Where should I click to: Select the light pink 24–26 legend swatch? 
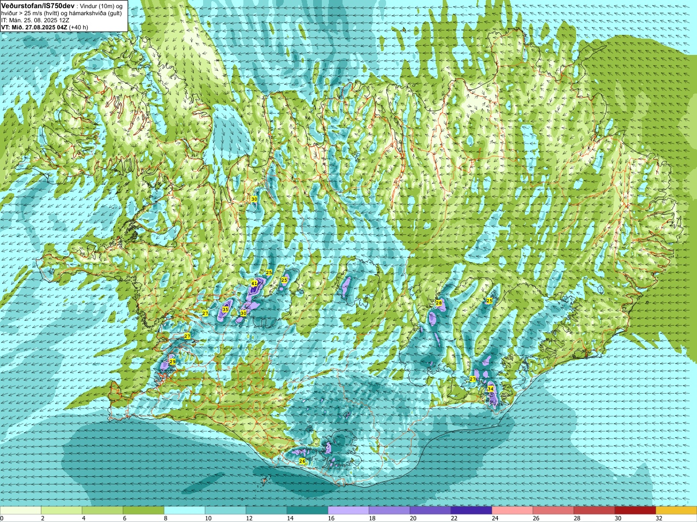[512, 511]
